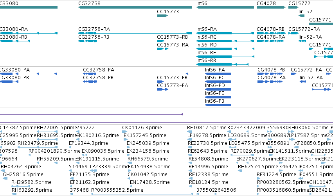Click EST RE12338.5prime

pos(190,178)
